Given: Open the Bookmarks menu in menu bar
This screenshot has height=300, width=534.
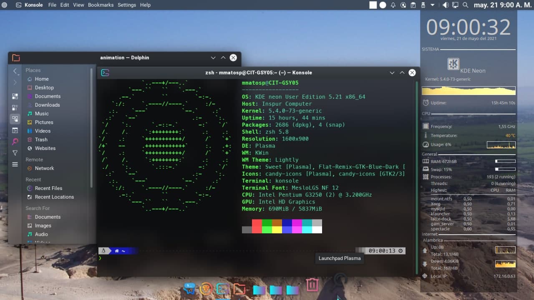Looking at the screenshot, I should click(101, 5).
